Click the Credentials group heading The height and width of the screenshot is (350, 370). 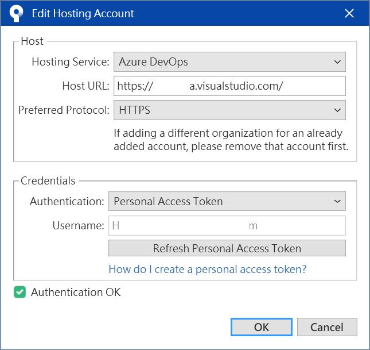48,180
